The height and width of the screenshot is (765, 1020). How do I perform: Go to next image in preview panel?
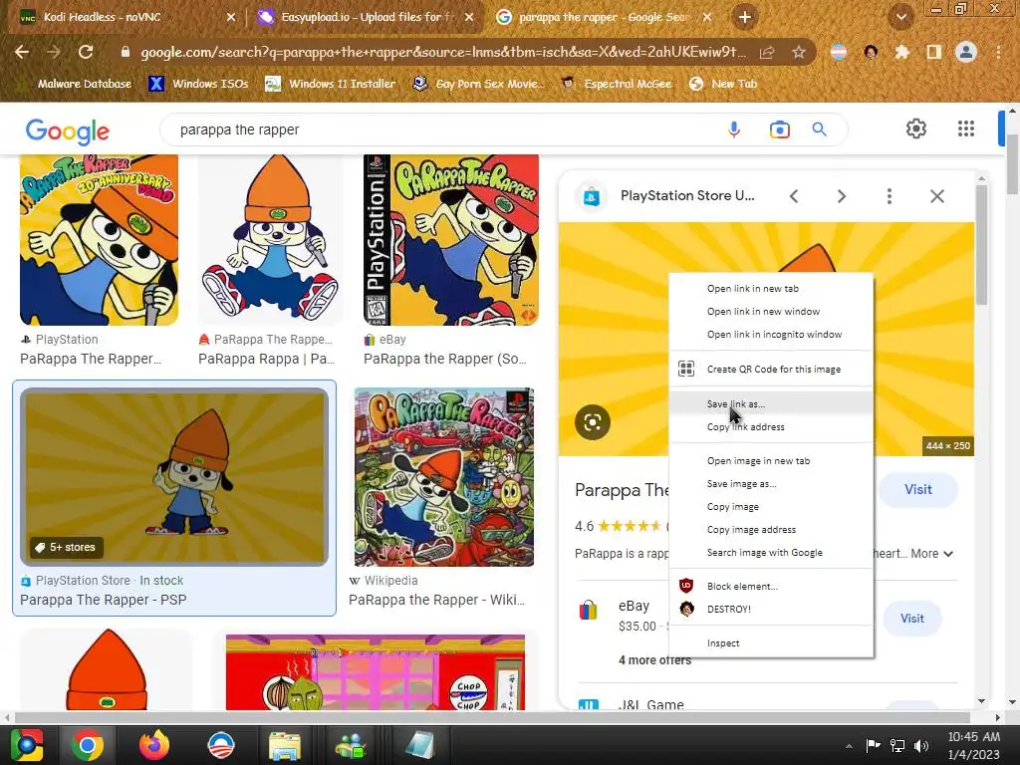[x=841, y=196]
